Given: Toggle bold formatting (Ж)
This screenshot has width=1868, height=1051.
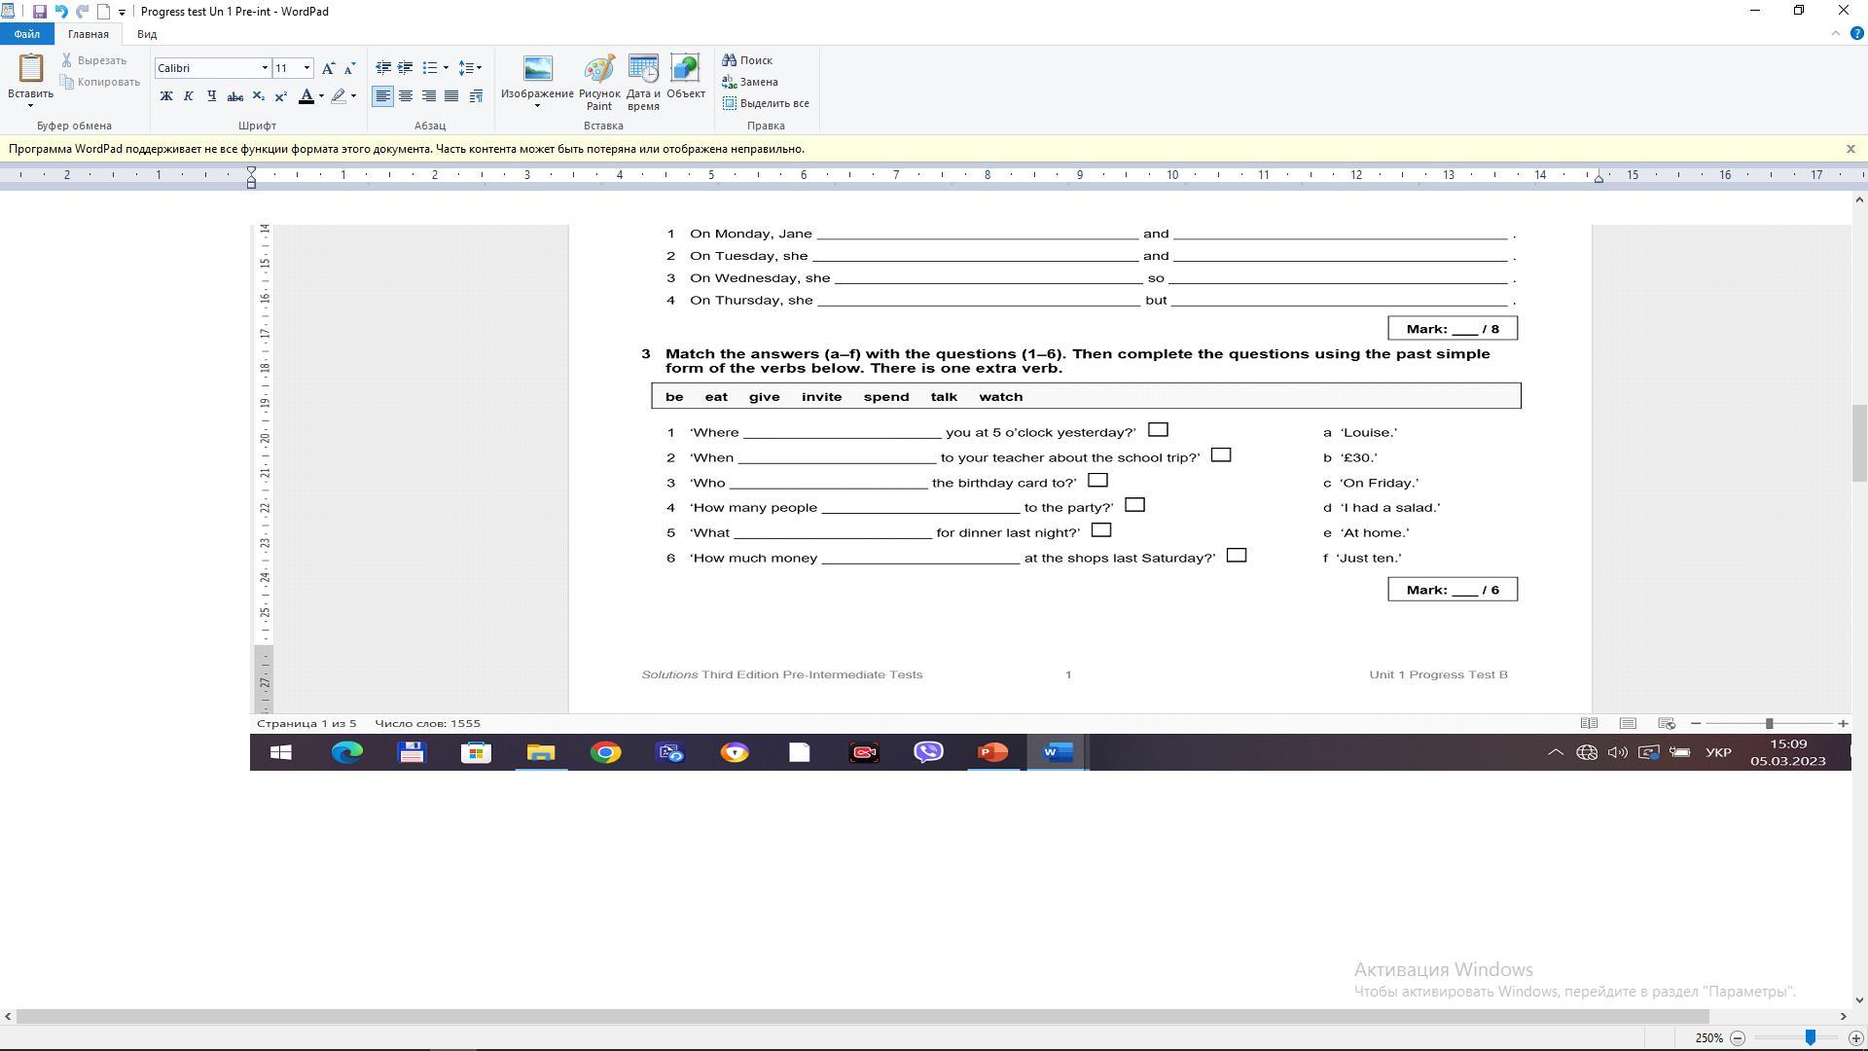Looking at the screenshot, I should (x=166, y=96).
